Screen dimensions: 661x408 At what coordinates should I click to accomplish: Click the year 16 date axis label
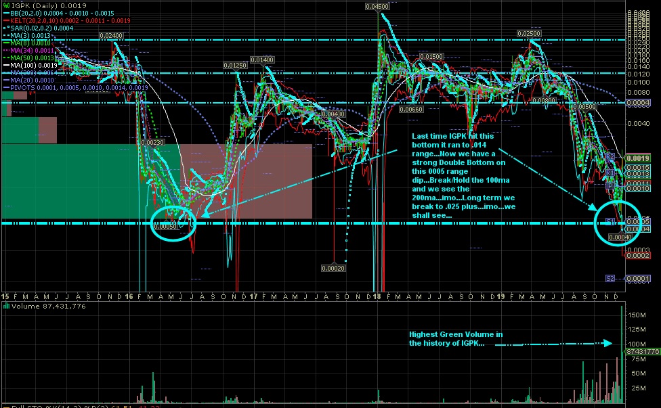click(129, 296)
